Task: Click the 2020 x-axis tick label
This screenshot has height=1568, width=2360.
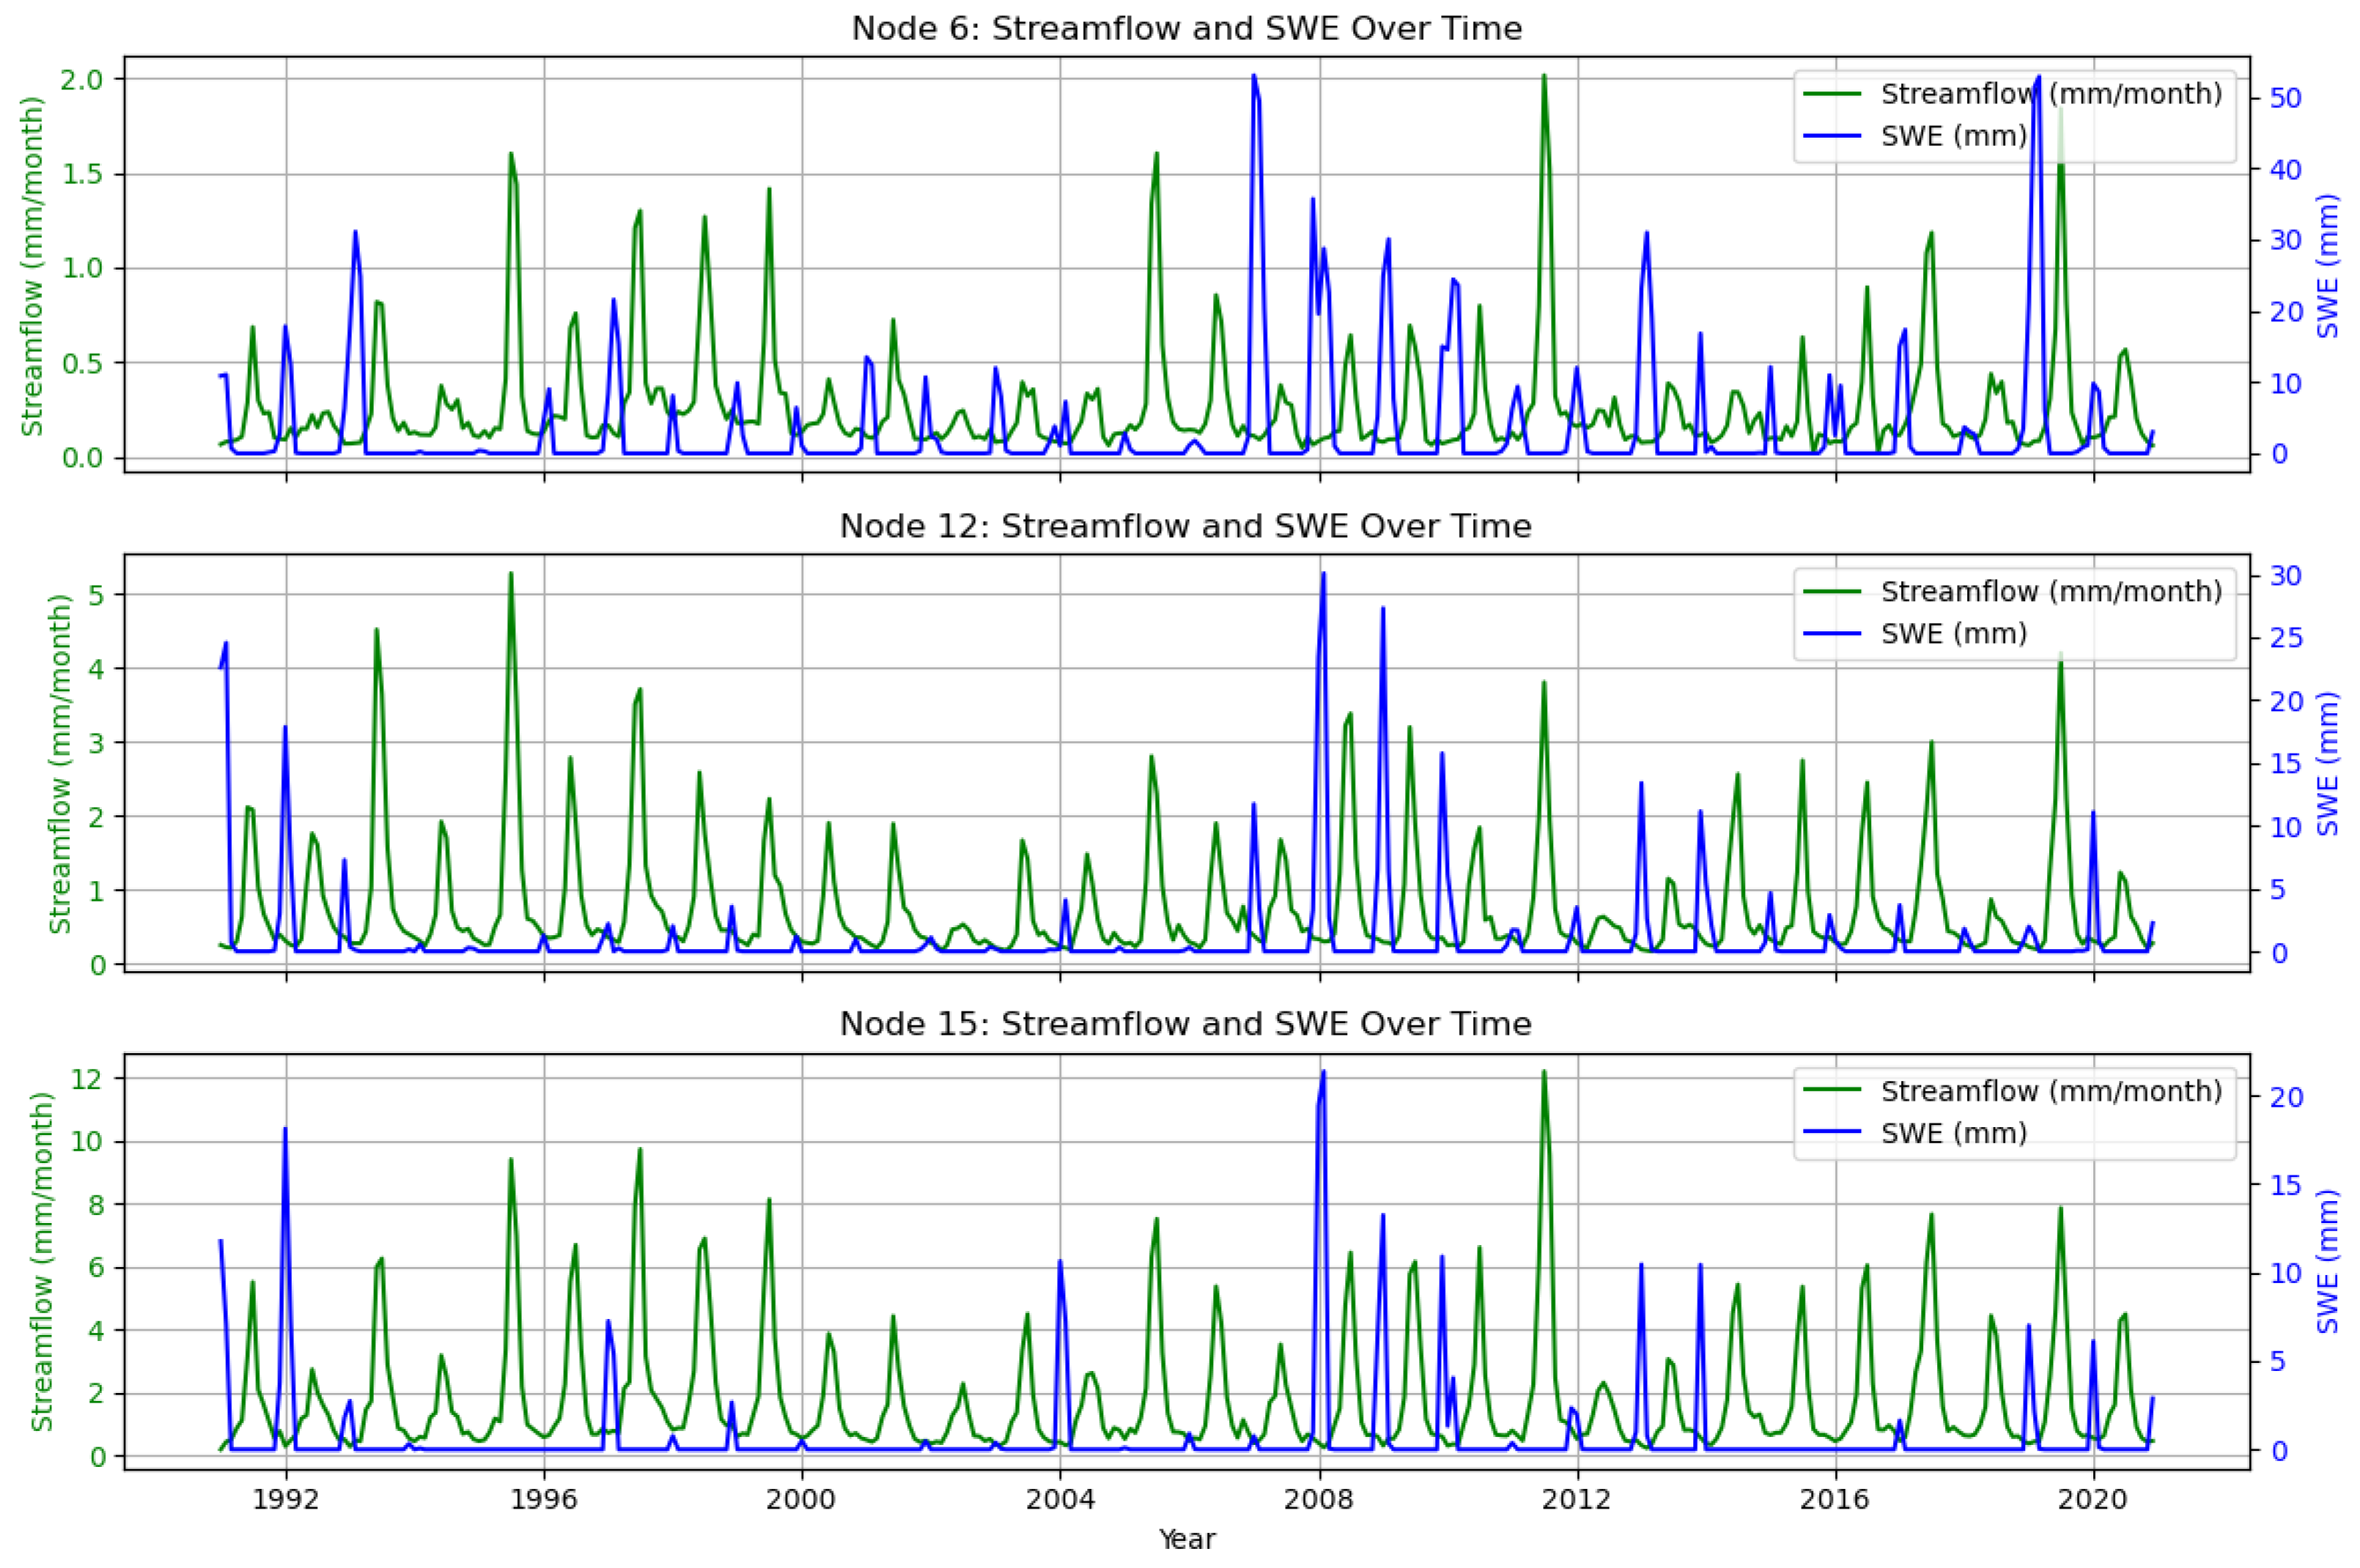Action: (x=2094, y=1500)
